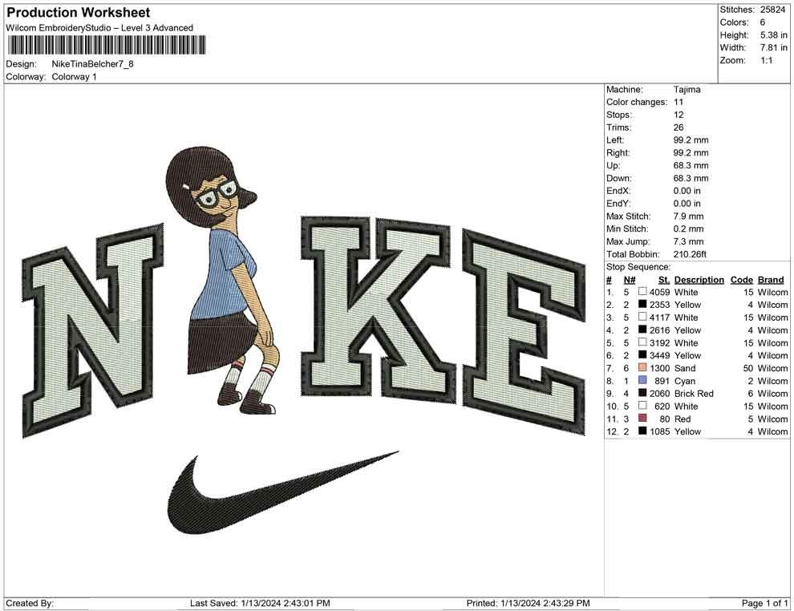794x611 pixels.
Task: Click the Sand color swatch in row 7
Action: 642,367
